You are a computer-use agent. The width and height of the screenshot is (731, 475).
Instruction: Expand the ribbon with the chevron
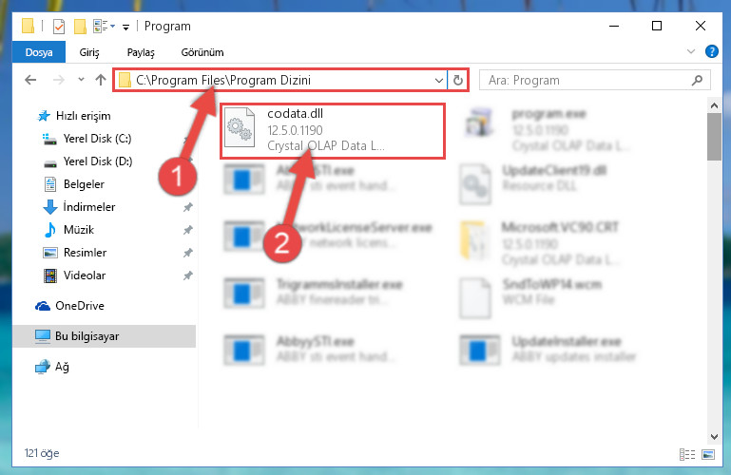coord(691,51)
